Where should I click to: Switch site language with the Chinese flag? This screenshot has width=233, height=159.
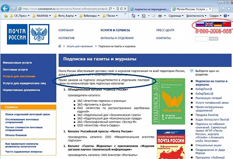[x=227, y=24]
